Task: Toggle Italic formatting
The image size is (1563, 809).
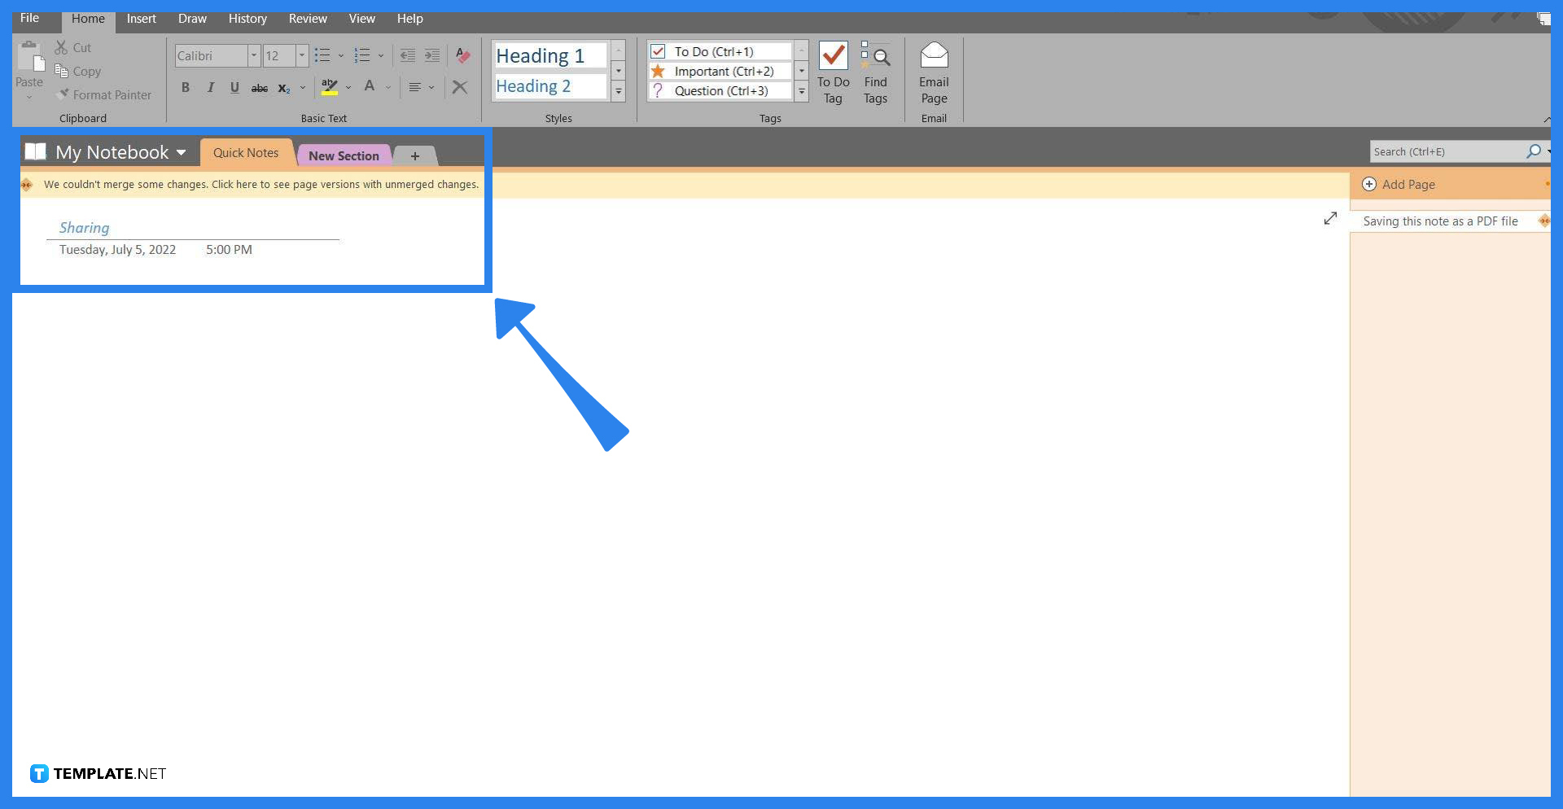Action: tap(210, 87)
